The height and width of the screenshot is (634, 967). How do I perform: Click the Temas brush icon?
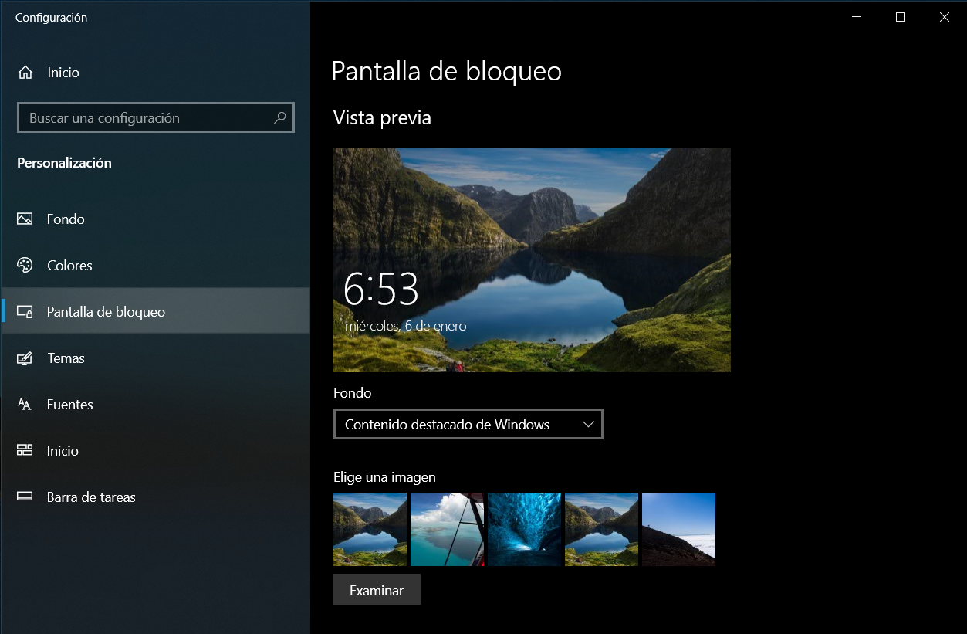[25, 358]
